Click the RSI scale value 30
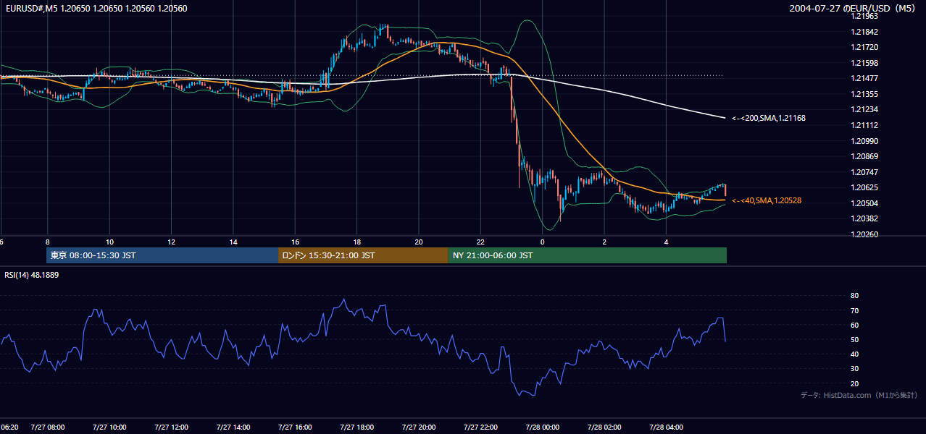 point(854,369)
